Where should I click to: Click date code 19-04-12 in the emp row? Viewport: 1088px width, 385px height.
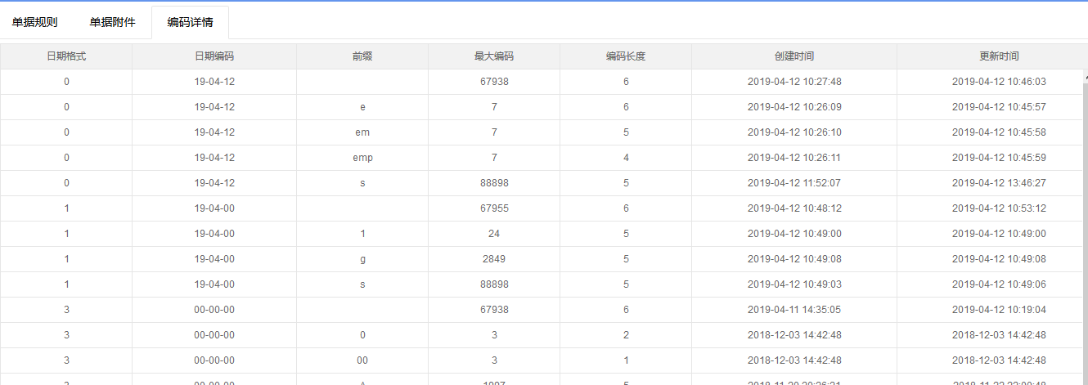(214, 158)
